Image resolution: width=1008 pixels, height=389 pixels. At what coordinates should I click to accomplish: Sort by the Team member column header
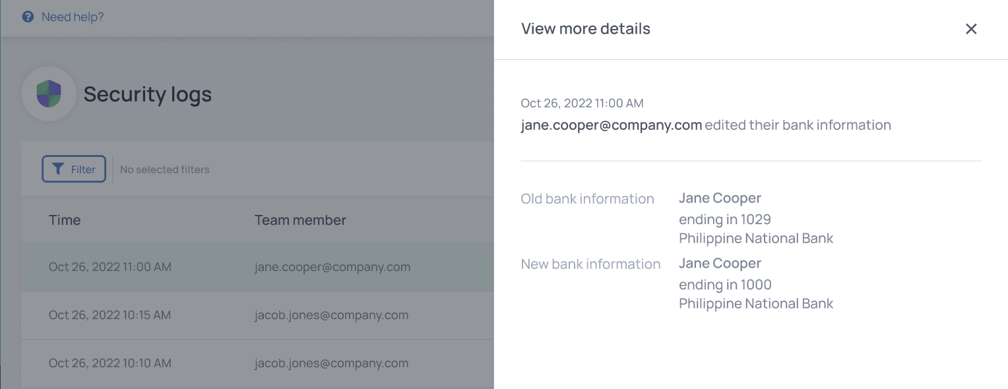click(x=300, y=220)
